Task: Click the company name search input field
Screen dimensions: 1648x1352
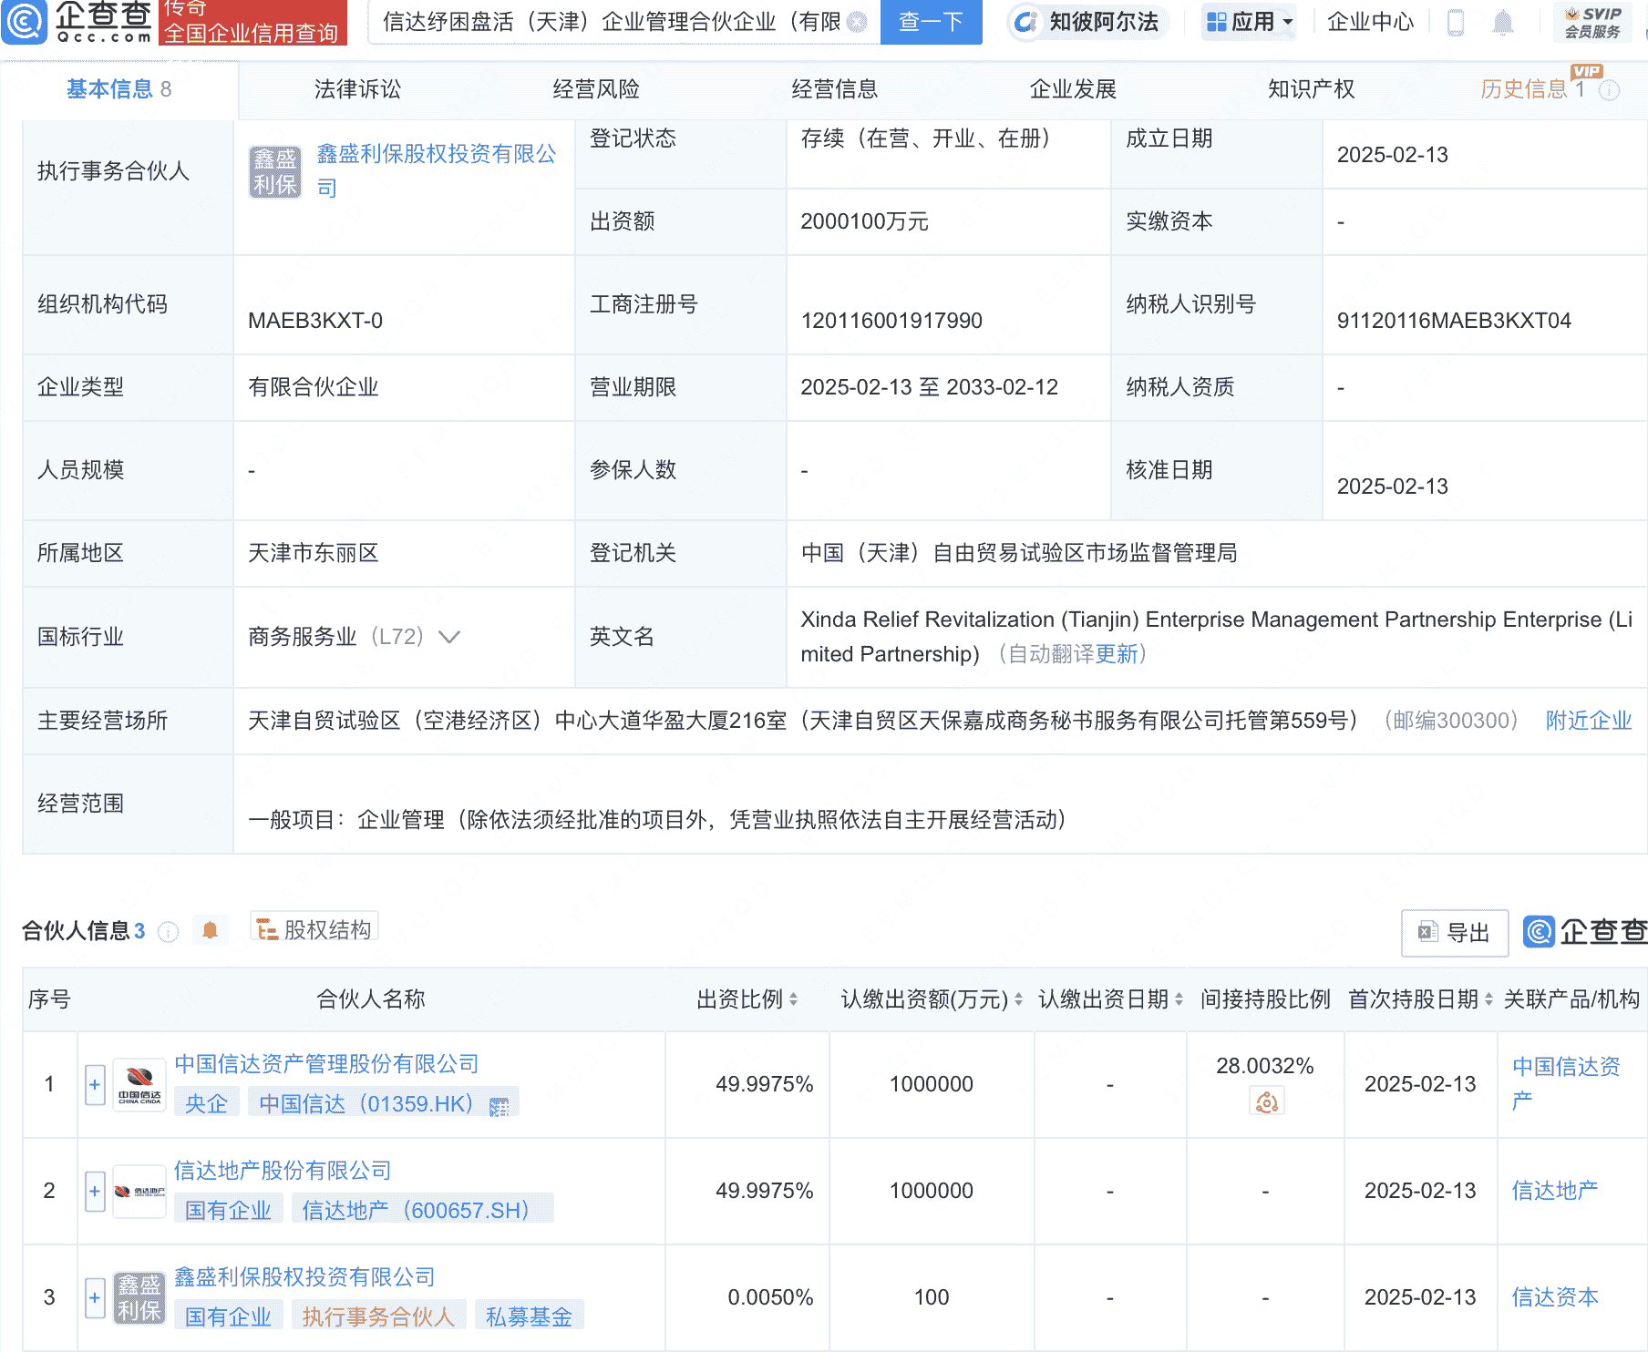Action: pyautogui.click(x=602, y=23)
